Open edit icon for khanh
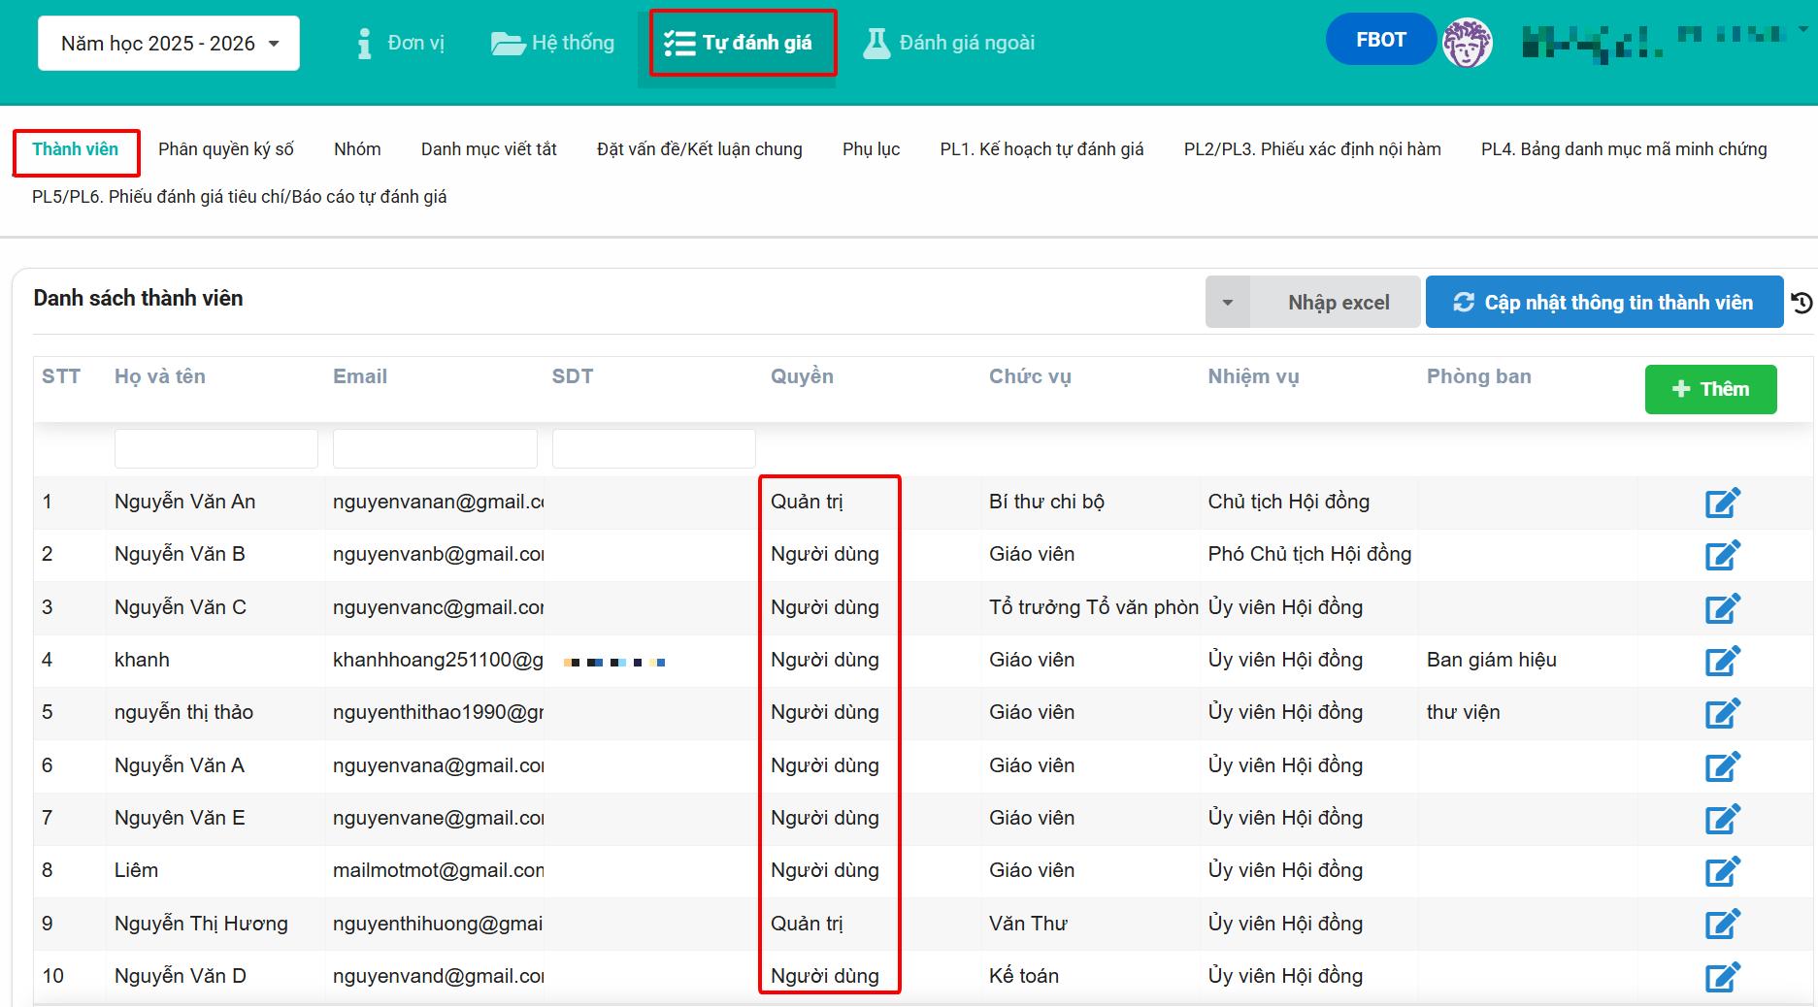This screenshot has width=1818, height=1007. point(1722,661)
